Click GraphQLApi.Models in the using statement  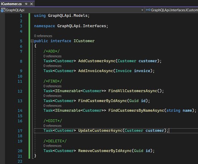(x=68, y=15)
